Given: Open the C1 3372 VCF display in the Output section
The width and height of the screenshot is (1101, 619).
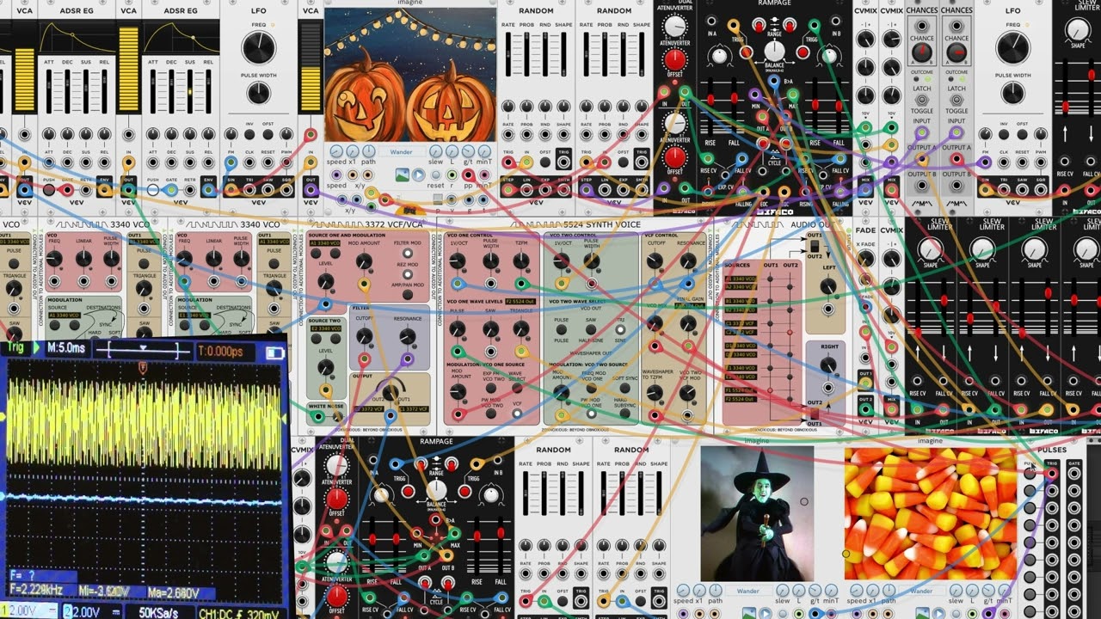Looking at the screenshot, I should click(414, 409).
